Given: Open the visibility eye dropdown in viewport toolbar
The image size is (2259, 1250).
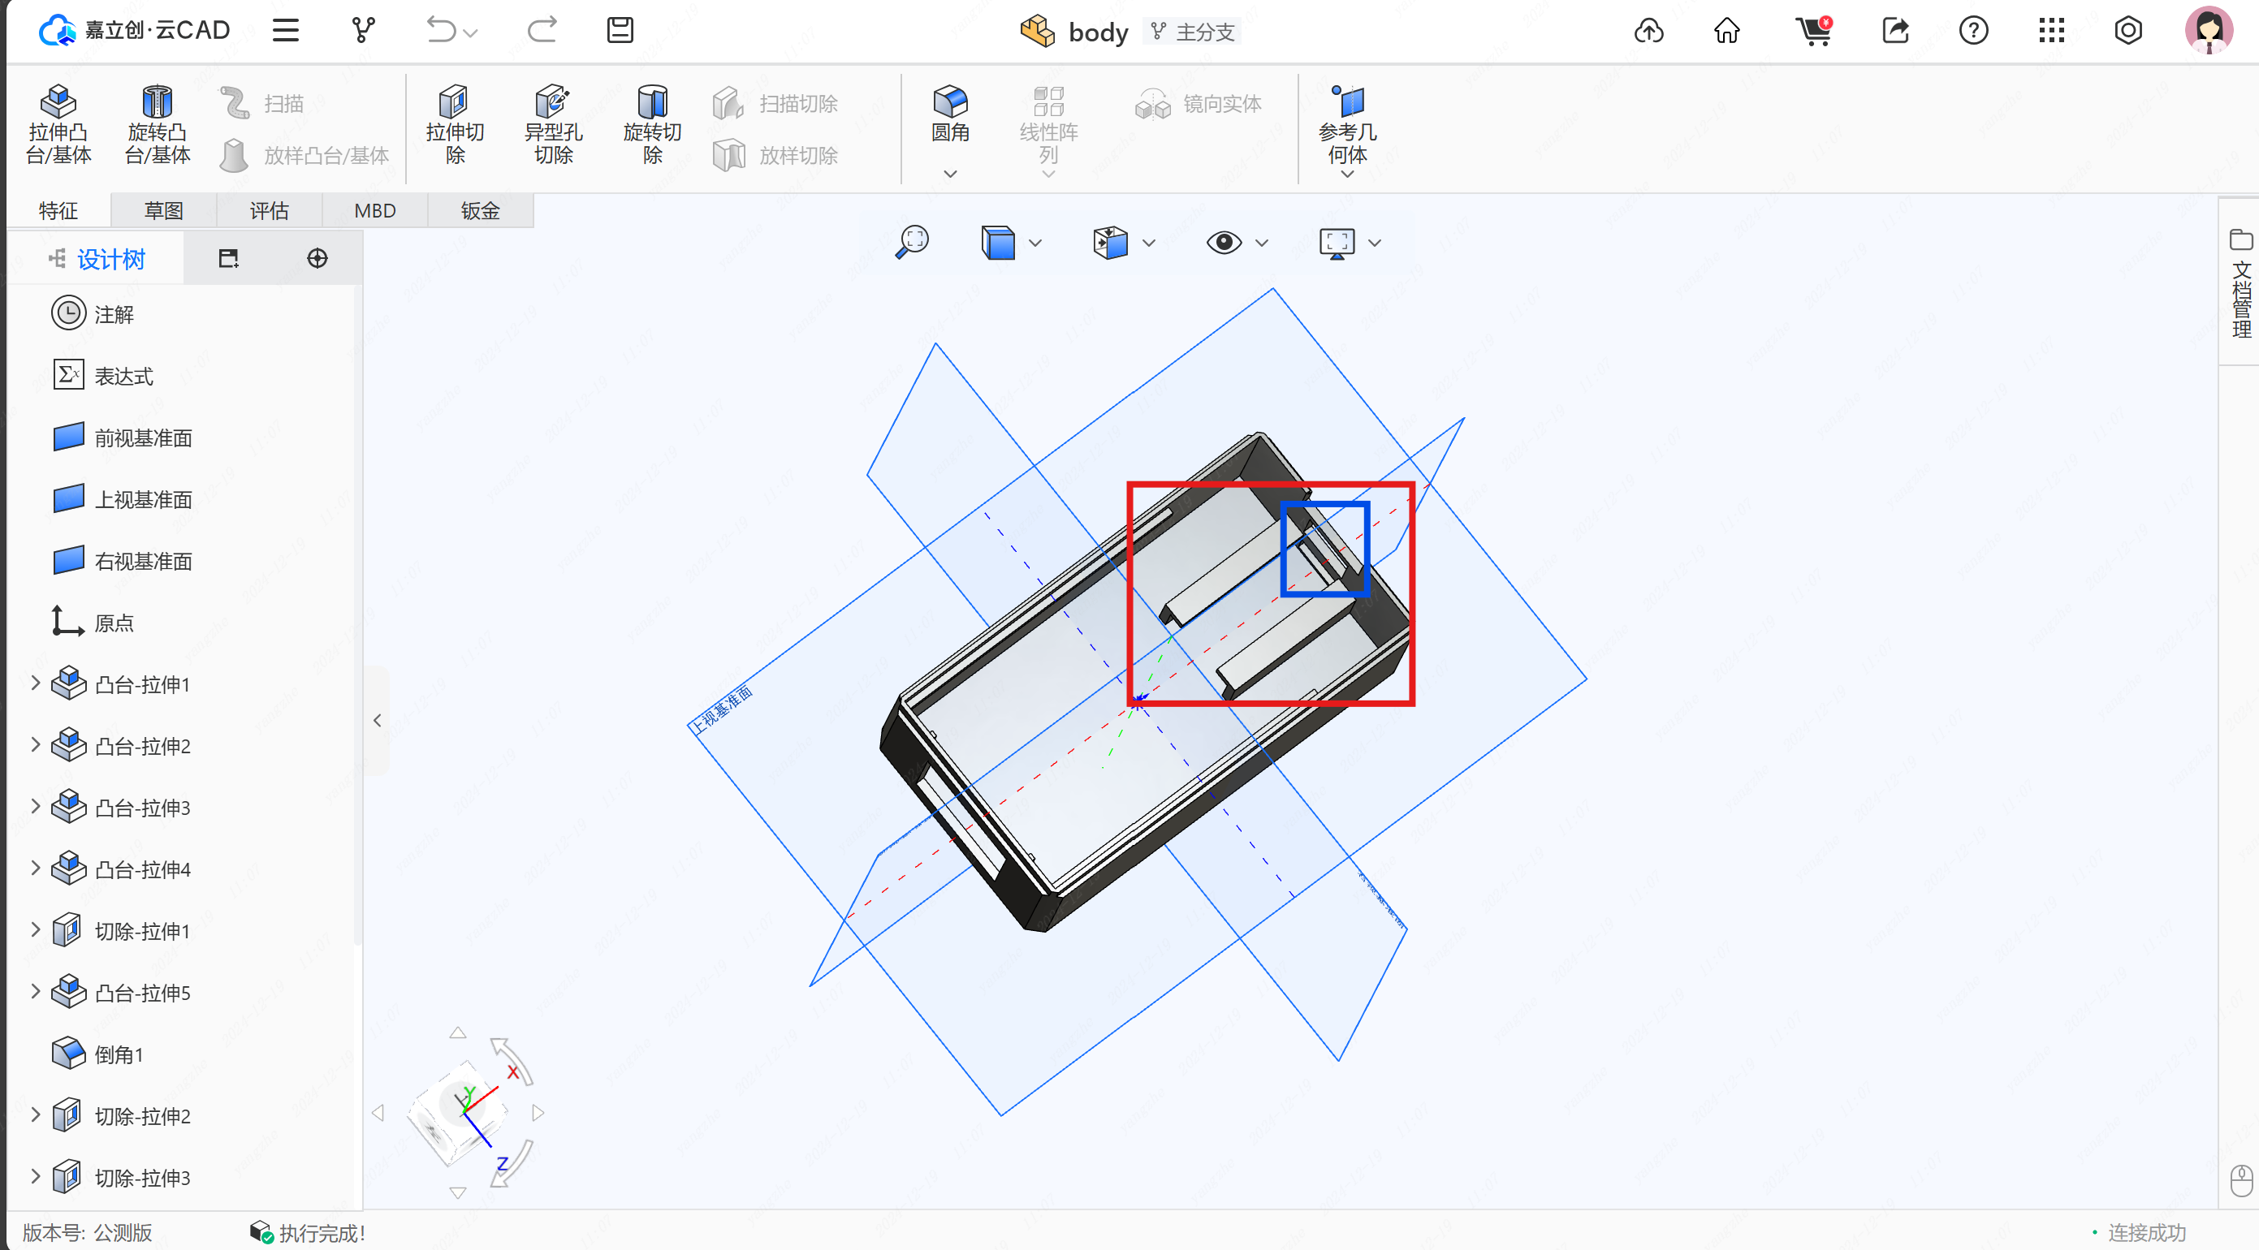Looking at the screenshot, I should (1261, 243).
